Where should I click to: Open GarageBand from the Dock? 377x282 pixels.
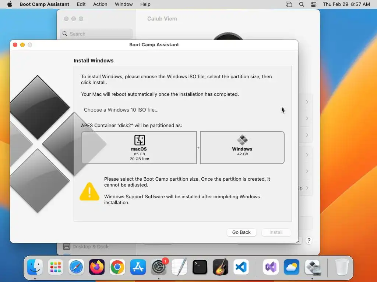(x=221, y=267)
